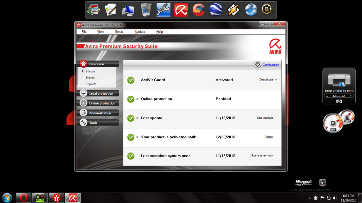Open the Buy Sell app in taskbar
Screen dimensions: 362x203
tap(40, 198)
